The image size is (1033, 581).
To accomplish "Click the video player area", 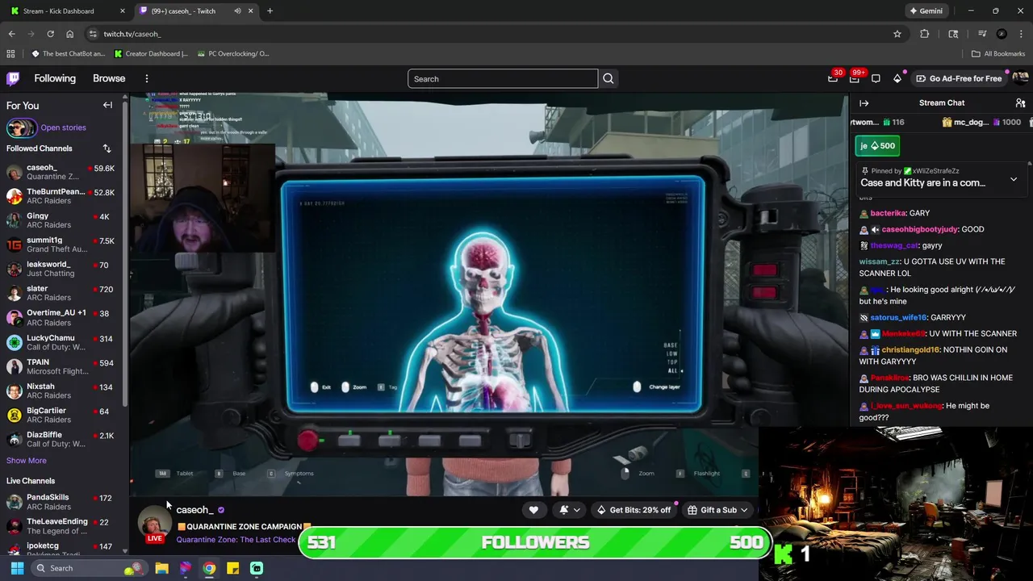I will (x=489, y=295).
